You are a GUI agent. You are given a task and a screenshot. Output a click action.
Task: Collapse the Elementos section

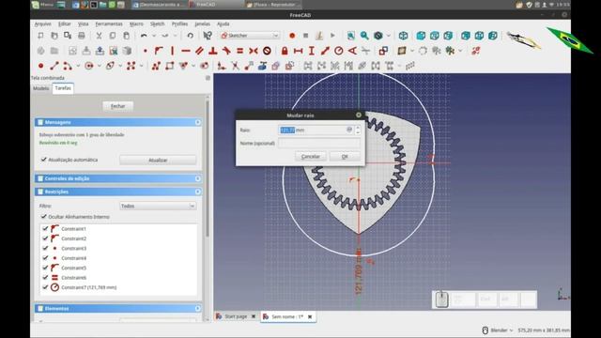198,309
